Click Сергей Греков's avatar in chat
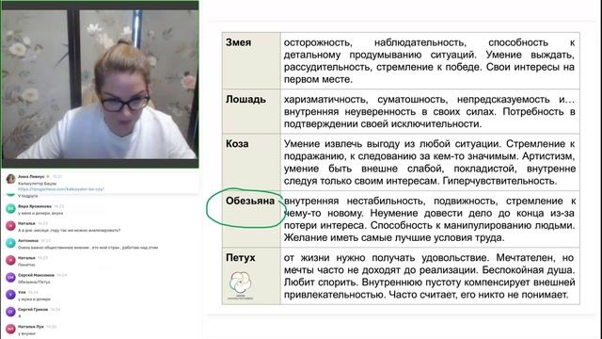This screenshot has width=602, height=339. point(10,312)
